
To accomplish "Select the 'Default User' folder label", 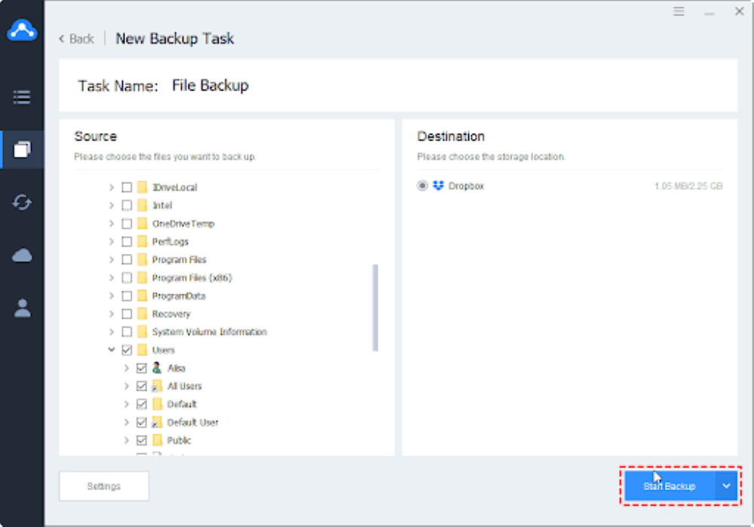I will [192, 422].
